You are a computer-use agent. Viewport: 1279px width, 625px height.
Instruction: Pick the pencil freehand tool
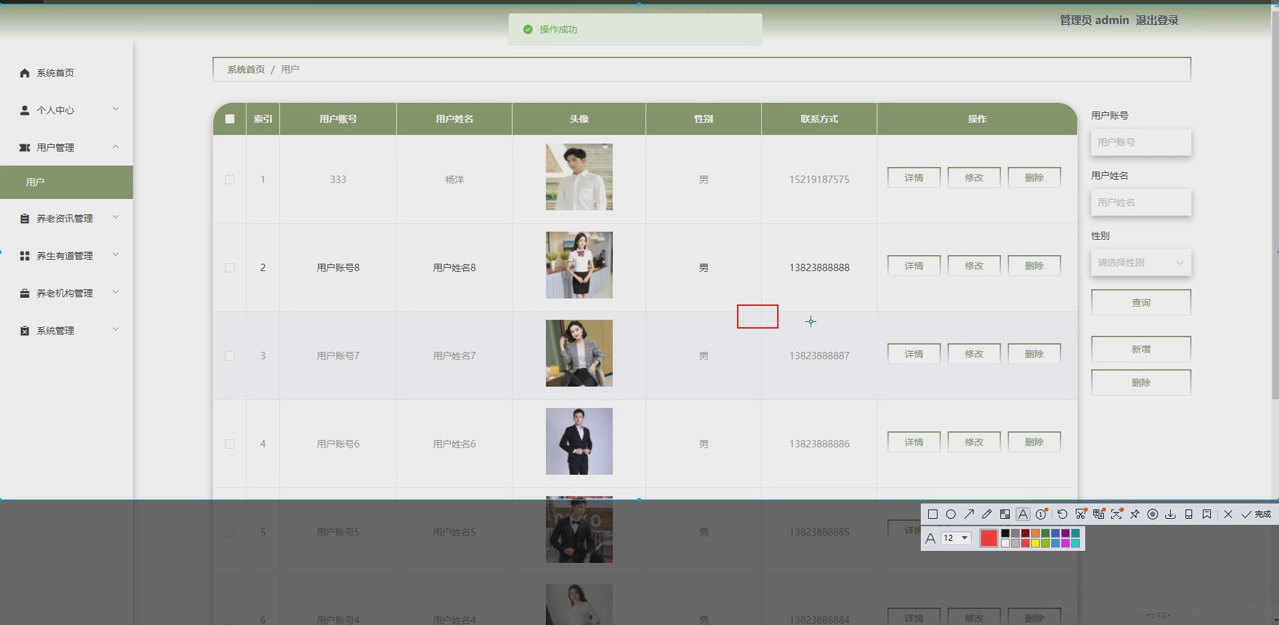987,514
